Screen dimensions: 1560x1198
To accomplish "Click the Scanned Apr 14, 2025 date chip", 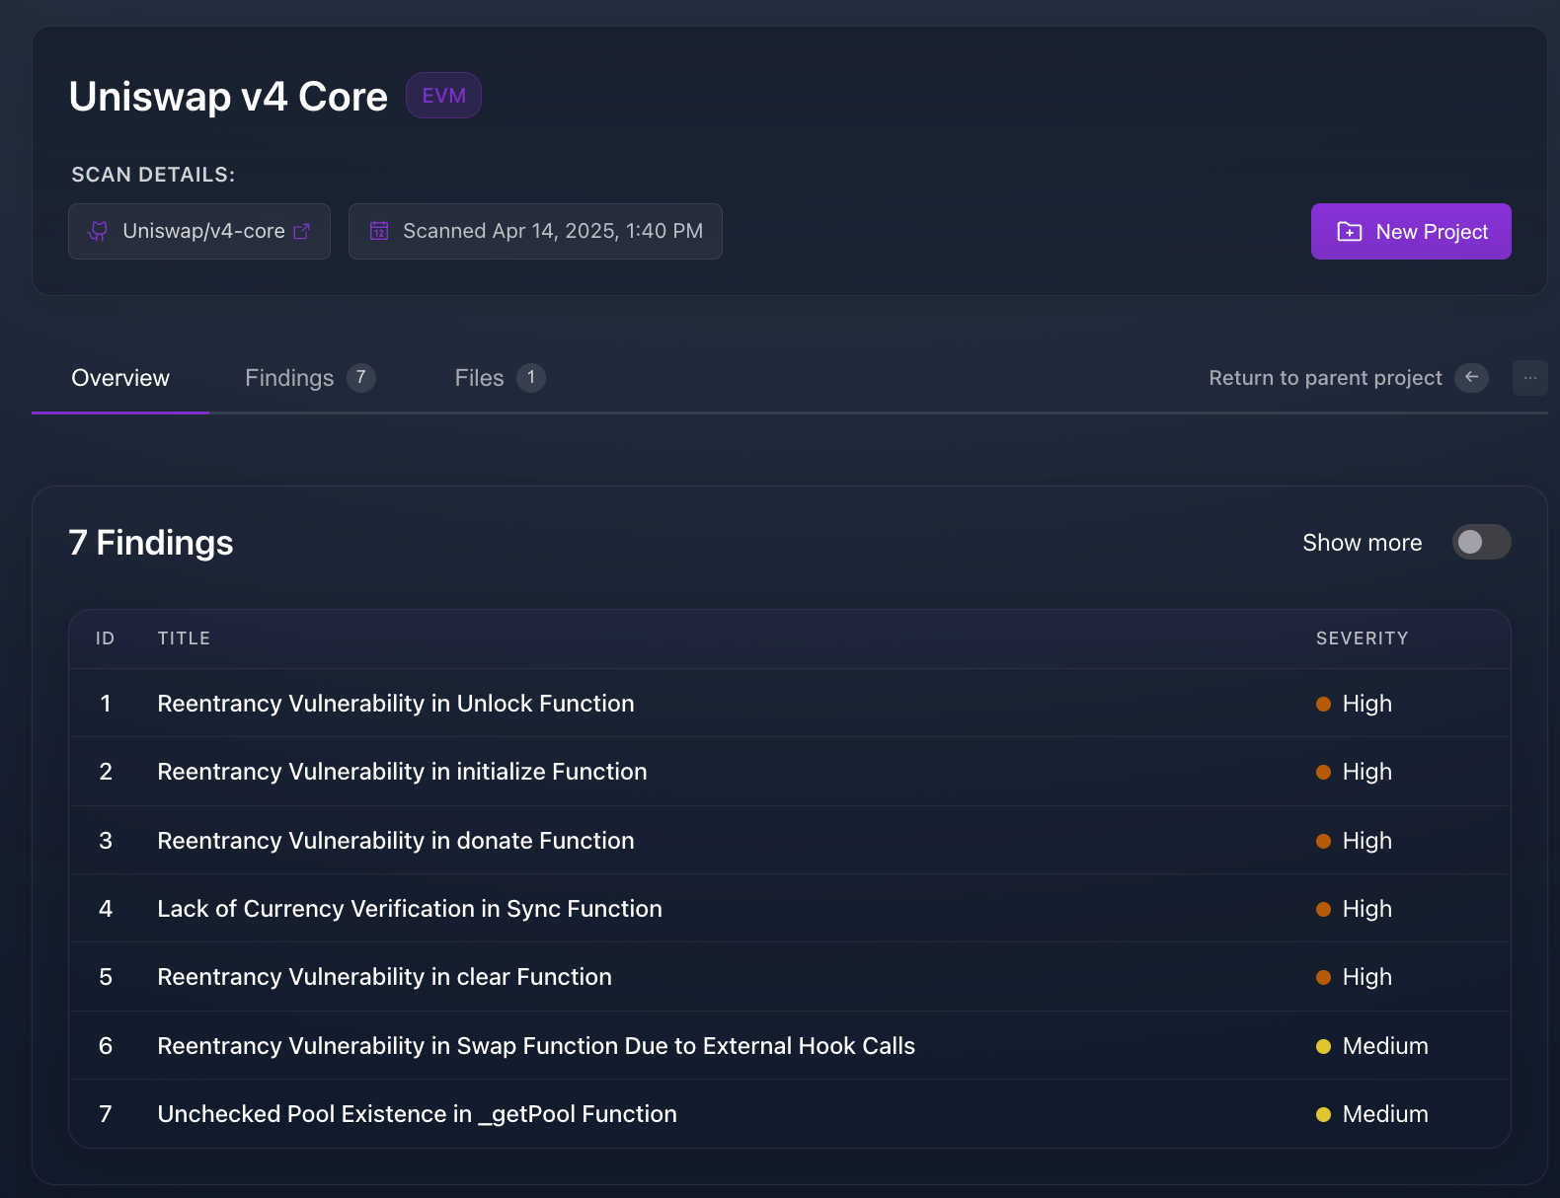I will pos(535,231).
